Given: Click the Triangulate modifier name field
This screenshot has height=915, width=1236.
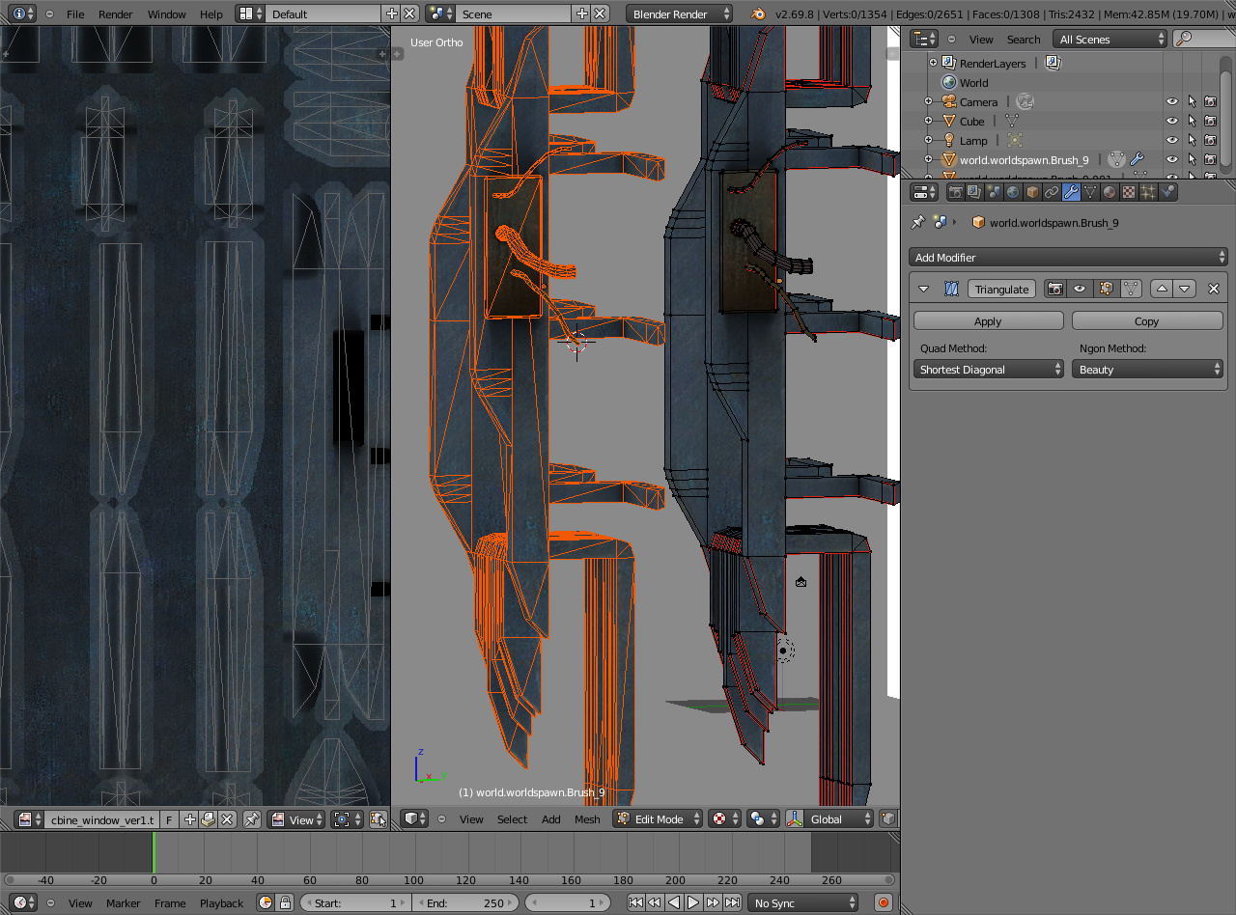Looking at the screenshot, I should point(1001,289).
